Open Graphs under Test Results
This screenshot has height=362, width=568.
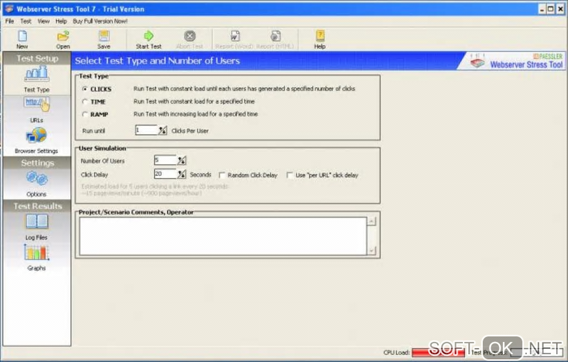coord(37,257)
